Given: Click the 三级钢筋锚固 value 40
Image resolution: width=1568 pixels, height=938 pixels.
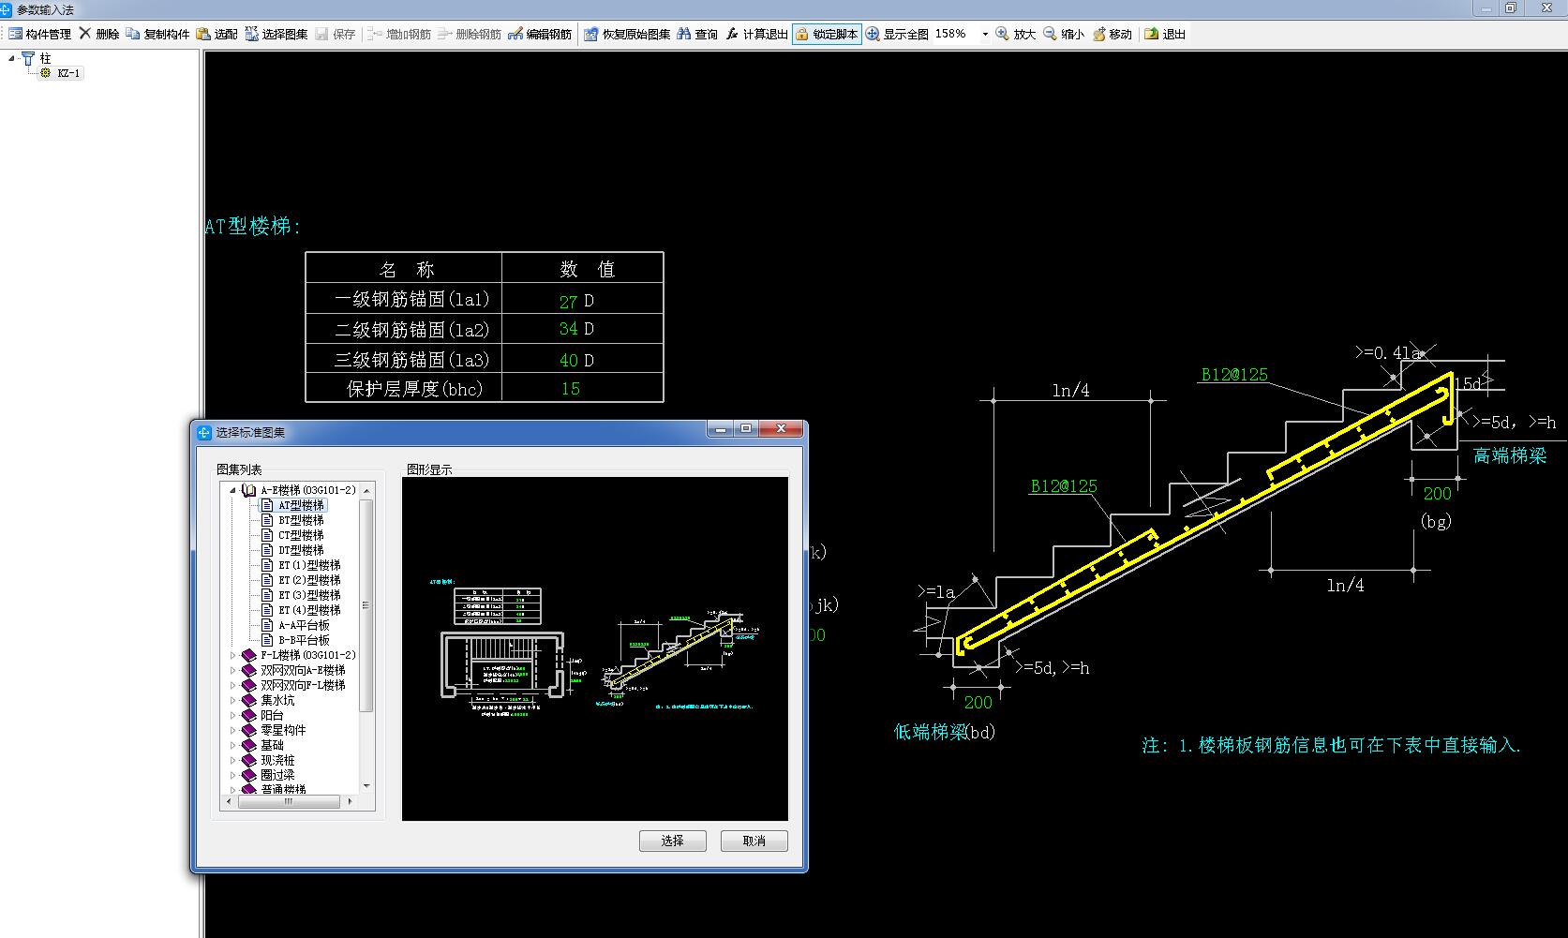Looking at the screenshot, I should [568, 360].
